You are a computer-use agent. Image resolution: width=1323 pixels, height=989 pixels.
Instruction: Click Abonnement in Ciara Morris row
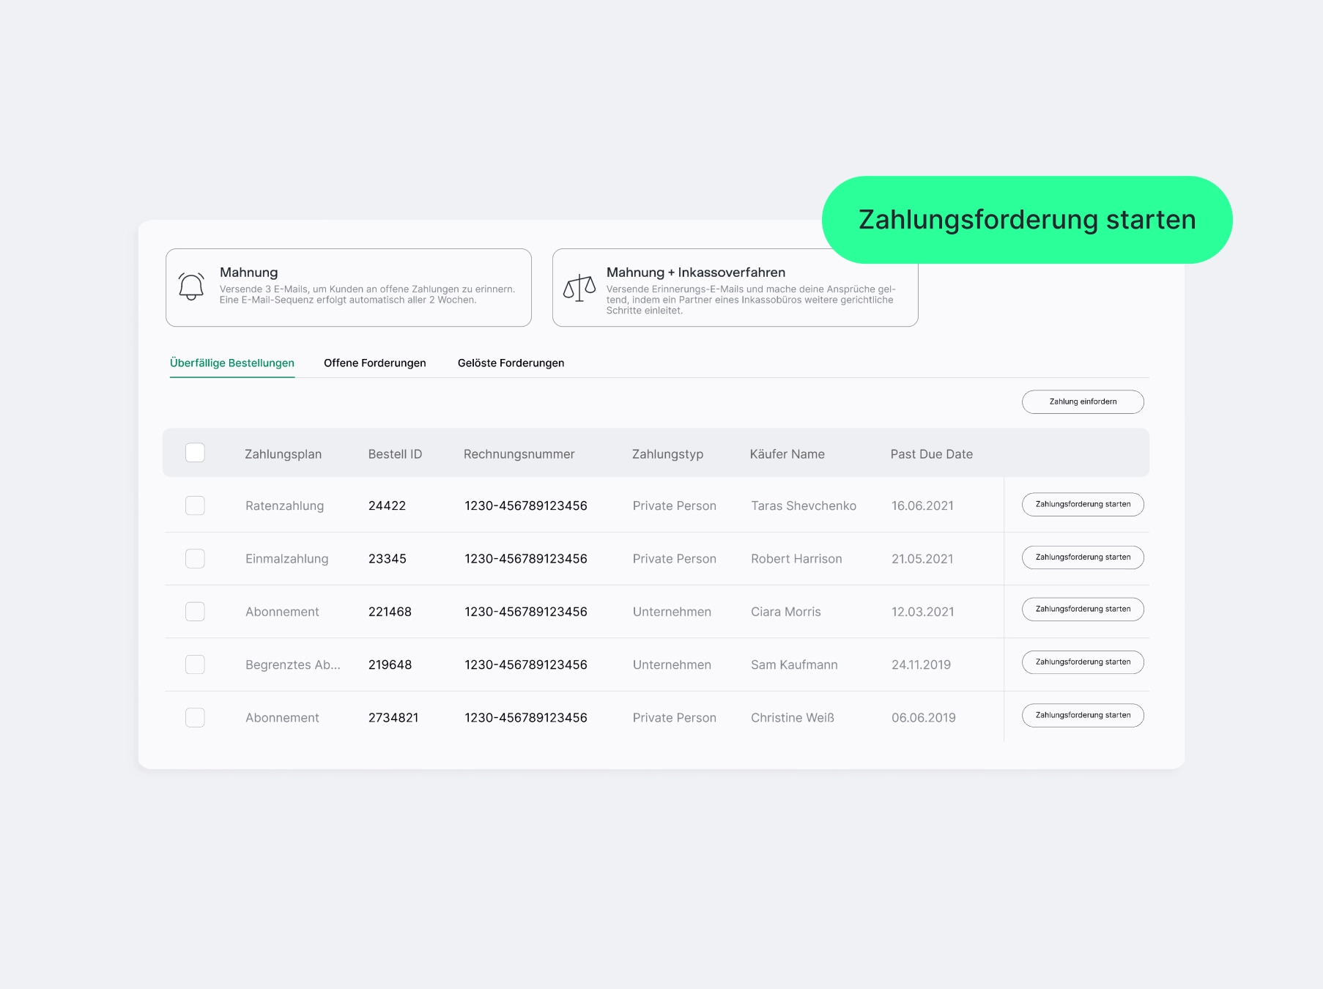tap(282, 612)
